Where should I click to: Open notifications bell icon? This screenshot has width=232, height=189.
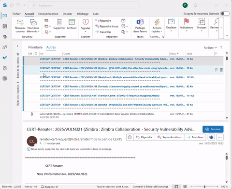coord(195,5)
